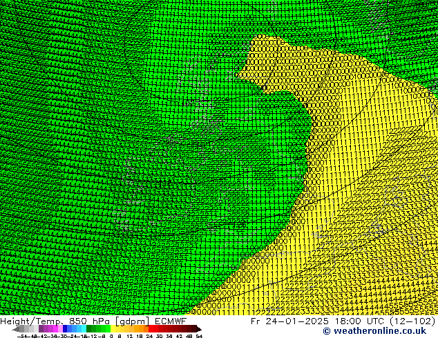The image size is (438, 338).
Task: Select the dark blue swatch above -30
Action: click(x=65, y=329)
